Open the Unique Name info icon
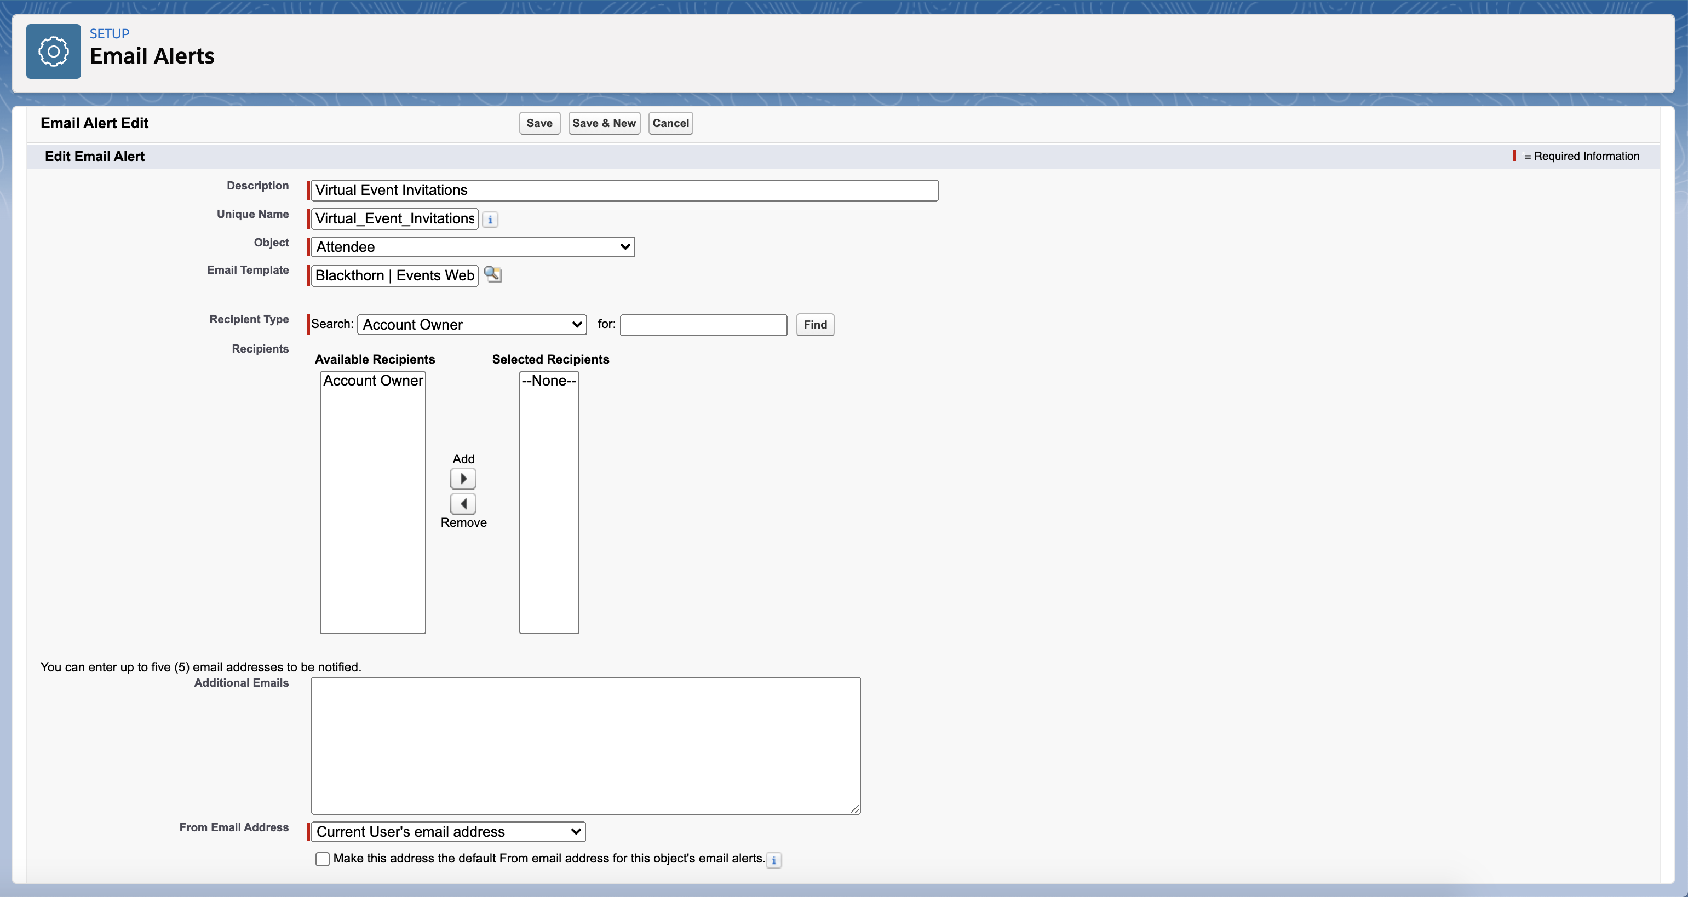Image resolution: width=1688 pixels, height=897 pixels. (x=490, y=220)
